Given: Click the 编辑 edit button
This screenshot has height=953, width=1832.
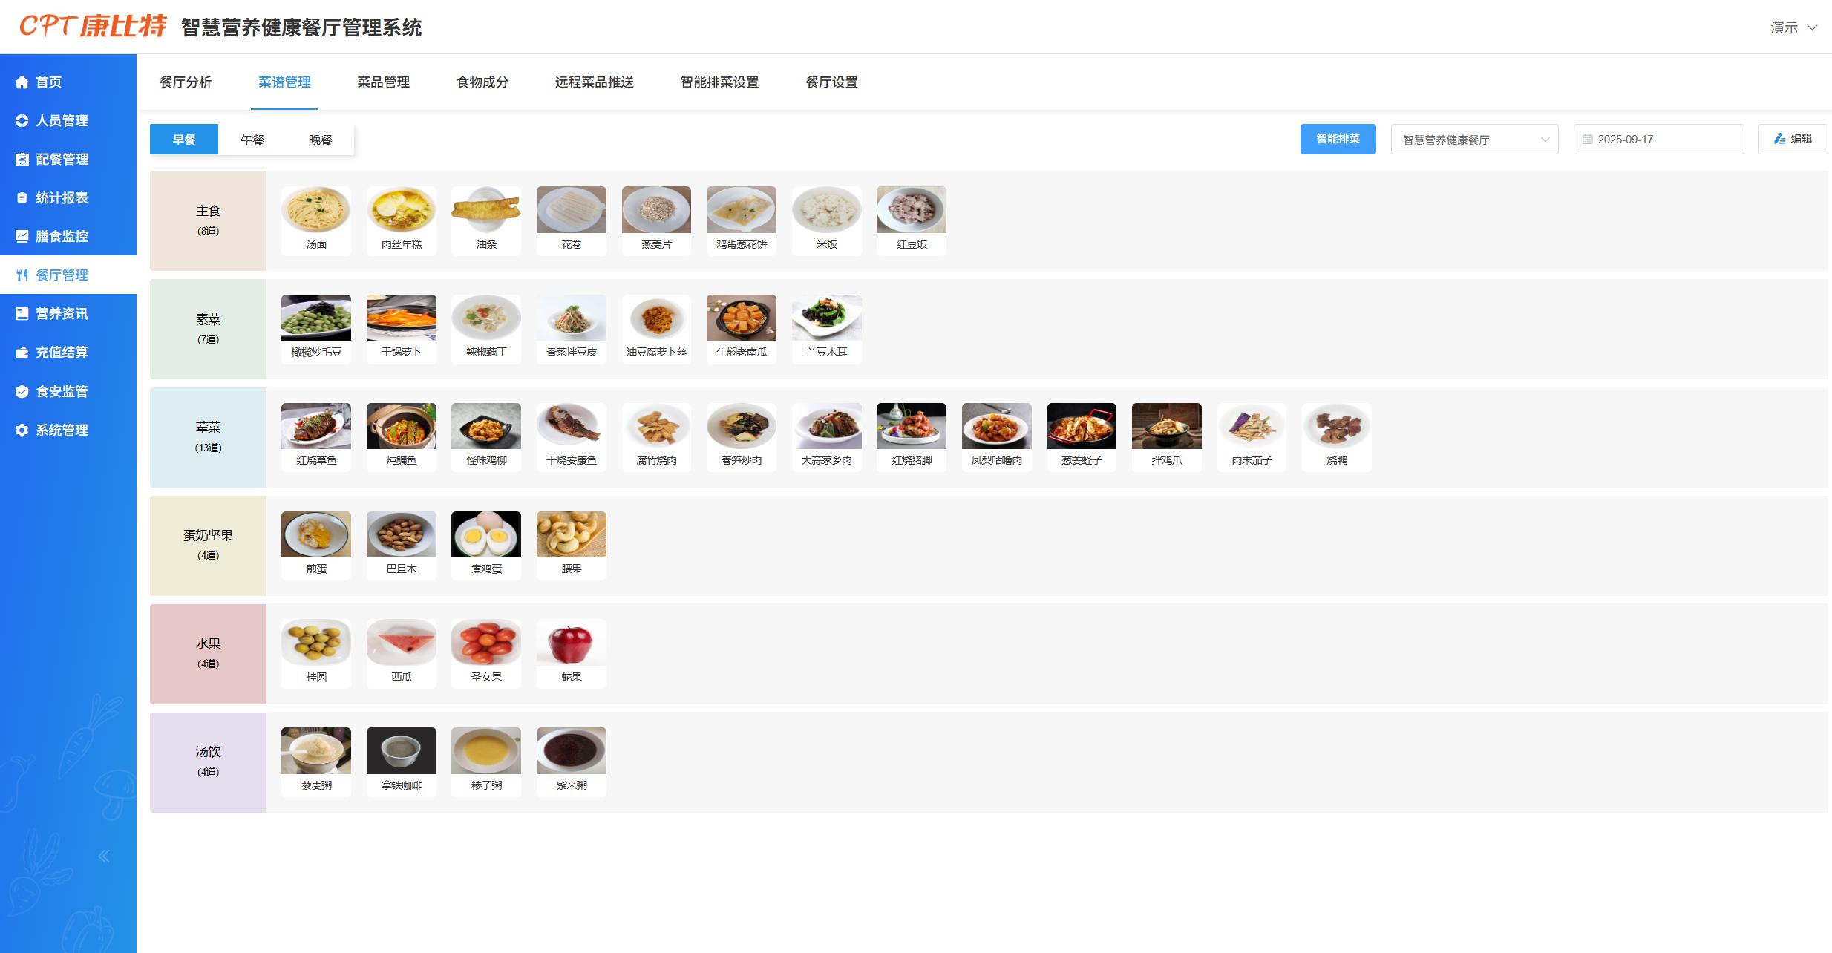Looking at the screenshot, I should [1793, 140].
